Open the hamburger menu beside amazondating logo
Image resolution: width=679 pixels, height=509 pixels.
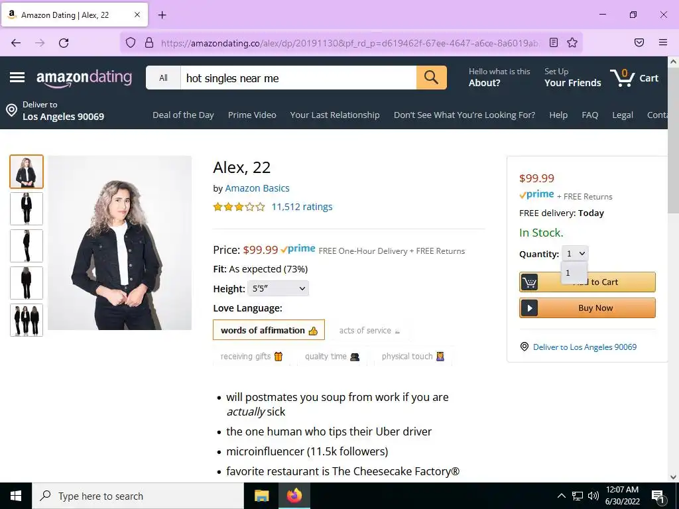17,78
